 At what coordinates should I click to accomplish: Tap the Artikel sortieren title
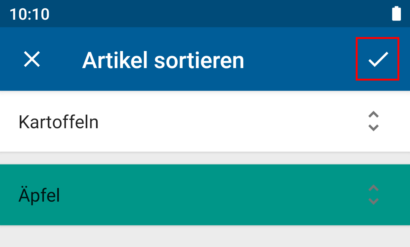[163, 60]
